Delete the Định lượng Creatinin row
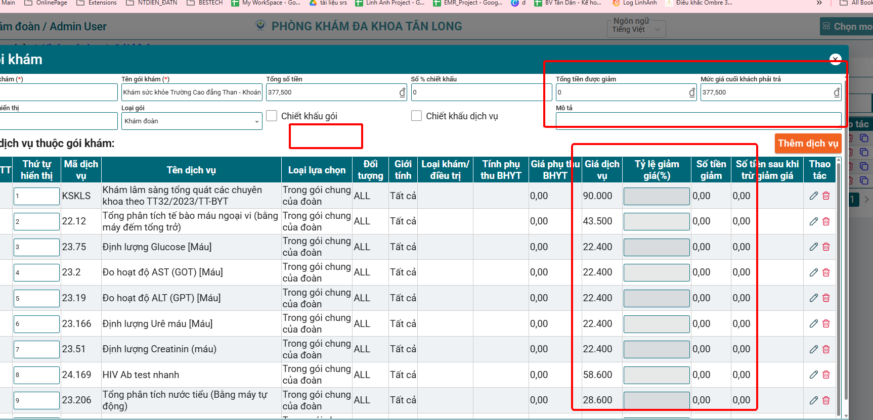This screenshot has width=873, height=420. point(826,349)
